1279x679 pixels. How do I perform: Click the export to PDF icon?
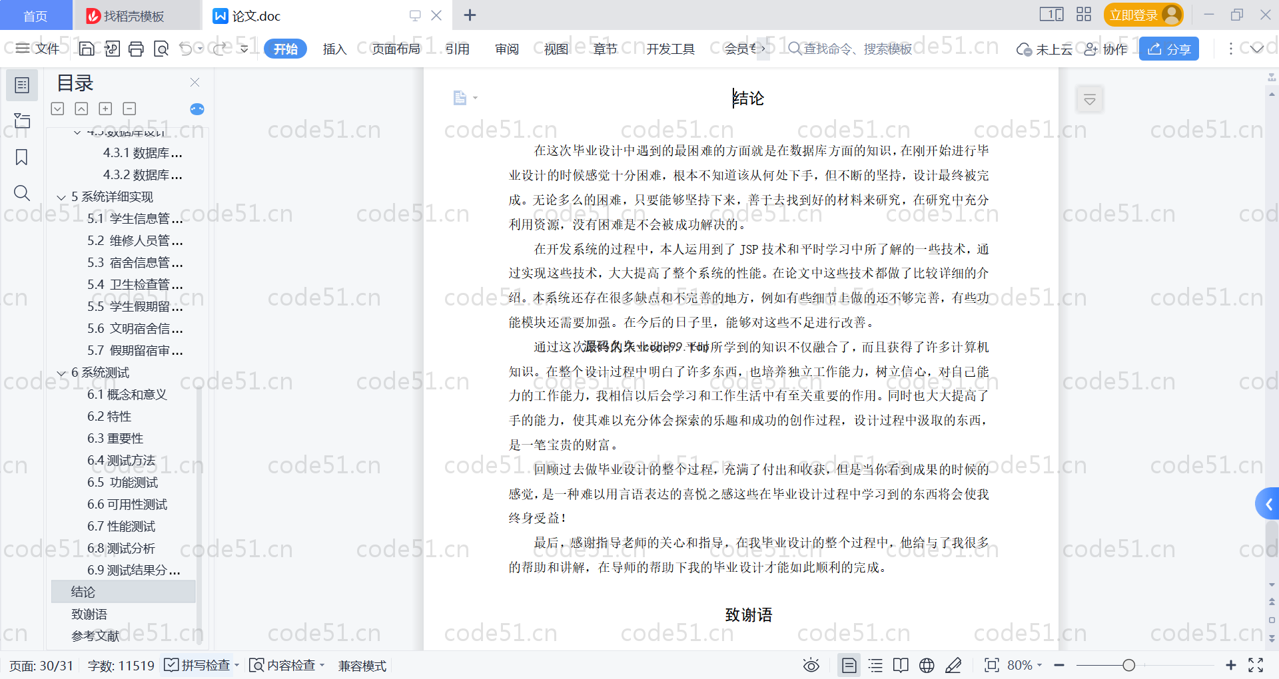112,49
